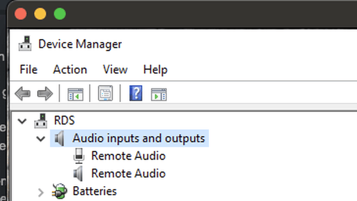Open the File menu
Screen dimensions: 357x201
click(28, 70)
